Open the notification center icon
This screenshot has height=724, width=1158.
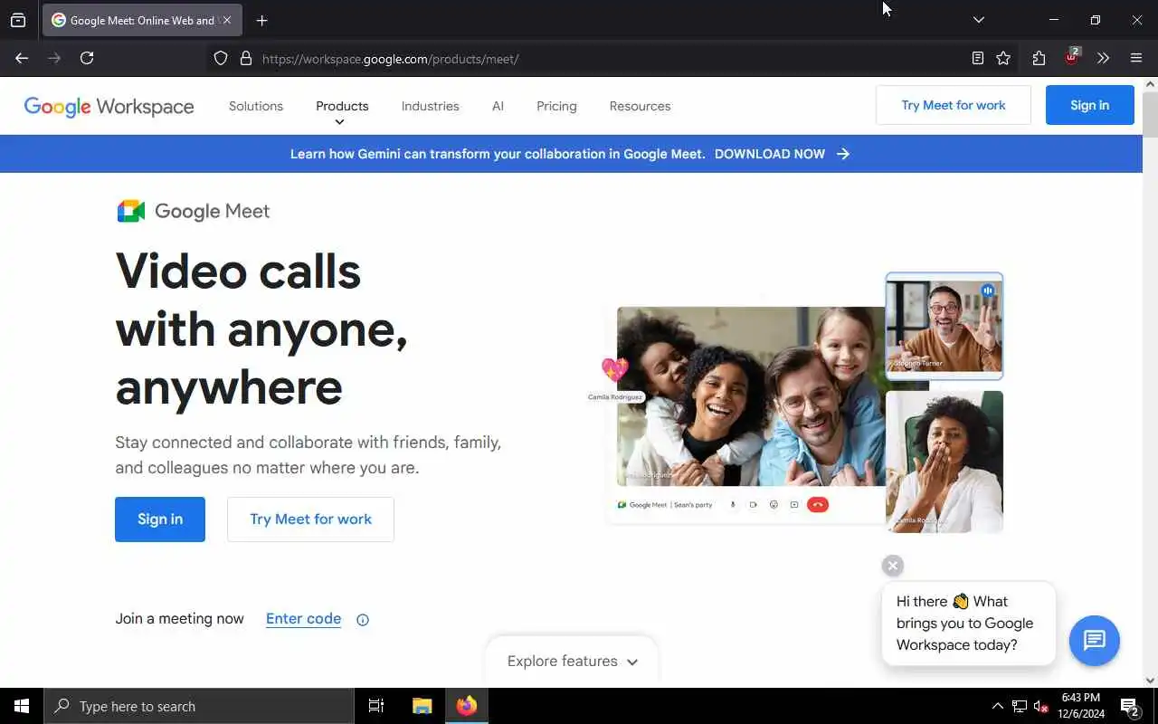1130,706
